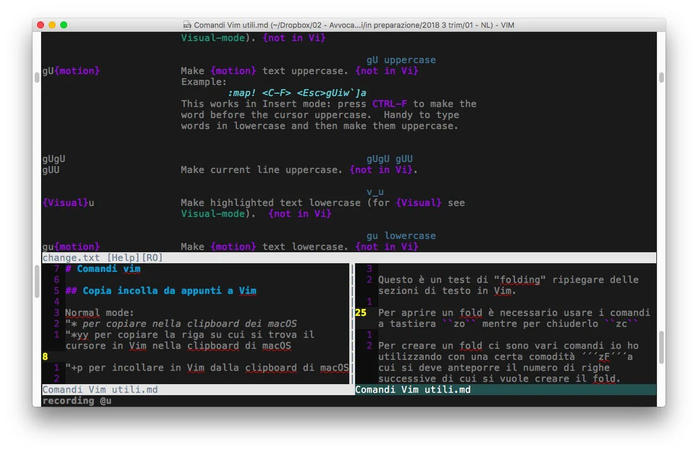Click the '´´´zF´´´' command text
698x453 pixels.
coord(605,357)
